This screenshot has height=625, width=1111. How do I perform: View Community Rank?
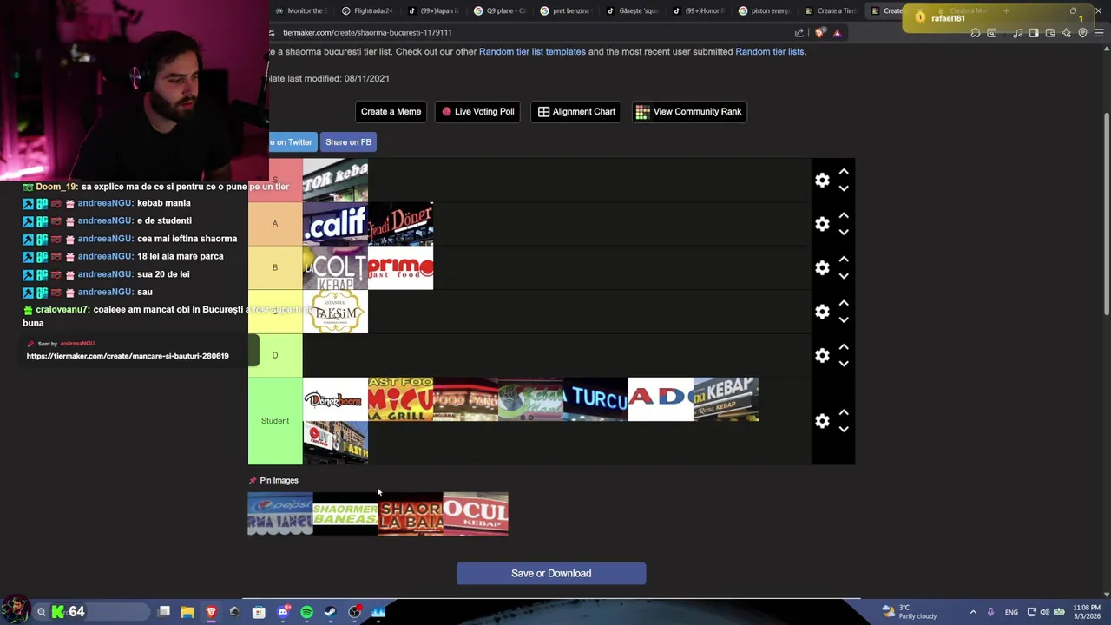(689, 111)
